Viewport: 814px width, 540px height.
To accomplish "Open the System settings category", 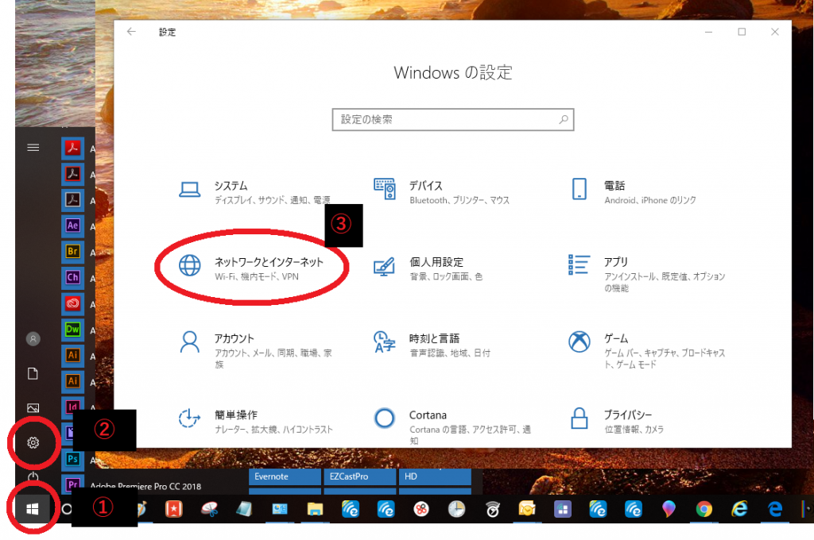I will click(x=231, y=191).
